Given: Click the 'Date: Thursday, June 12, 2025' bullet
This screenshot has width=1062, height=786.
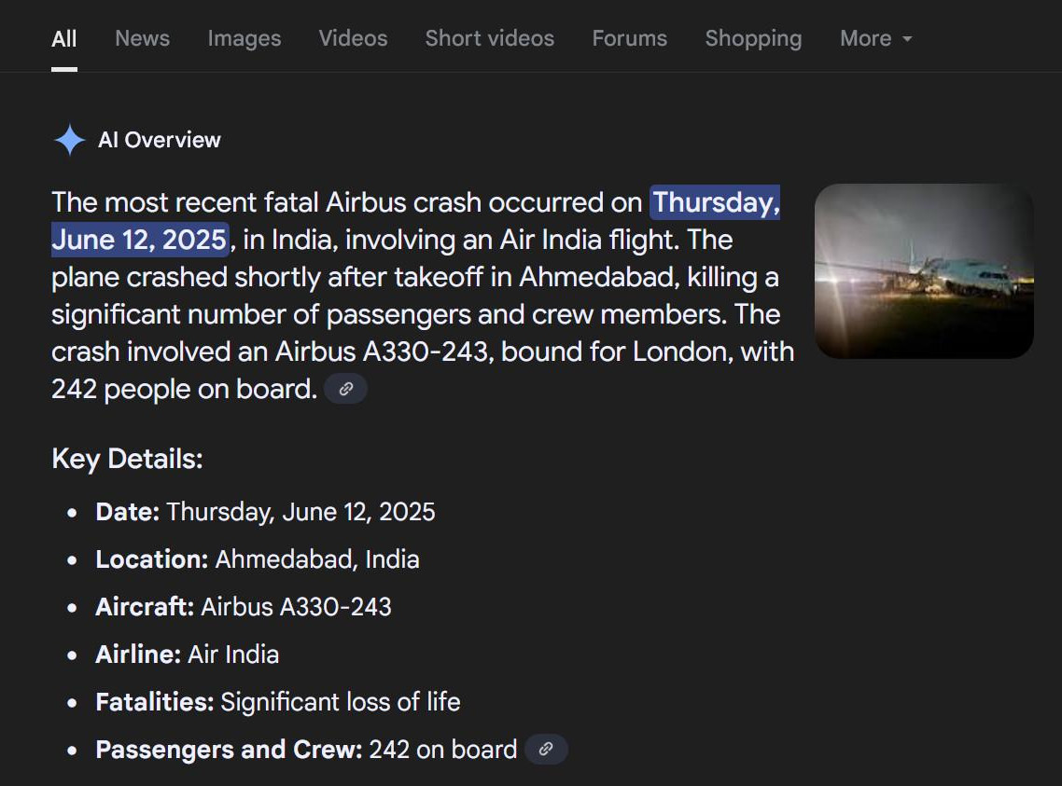Looking at the screenshot, I should click(265, 512).
